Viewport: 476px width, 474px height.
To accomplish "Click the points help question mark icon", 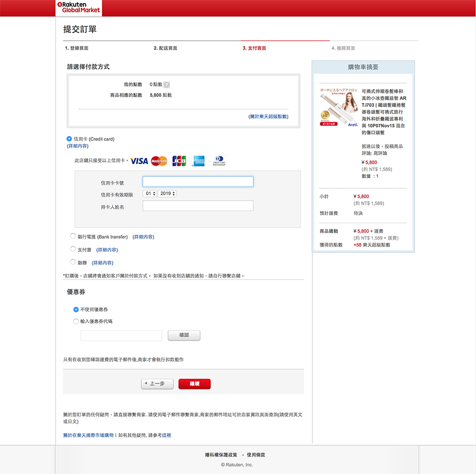I will [x=167, y=85].
